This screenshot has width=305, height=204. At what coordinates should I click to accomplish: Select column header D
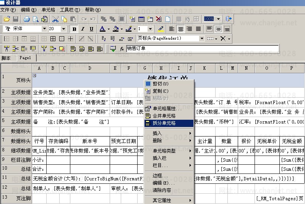point(90,68)
